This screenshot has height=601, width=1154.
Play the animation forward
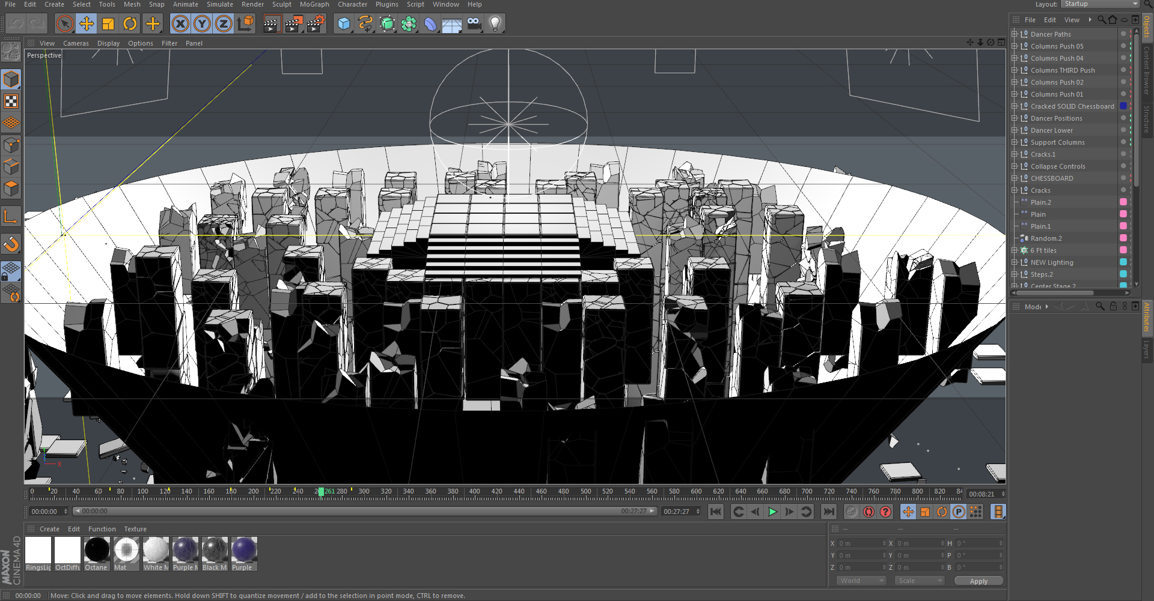(x=772, y=512)
